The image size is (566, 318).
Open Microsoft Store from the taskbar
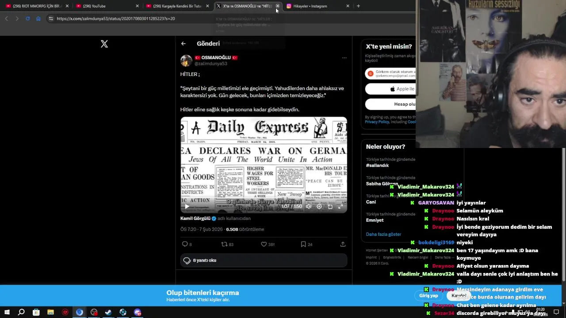(x=36, y=312)
